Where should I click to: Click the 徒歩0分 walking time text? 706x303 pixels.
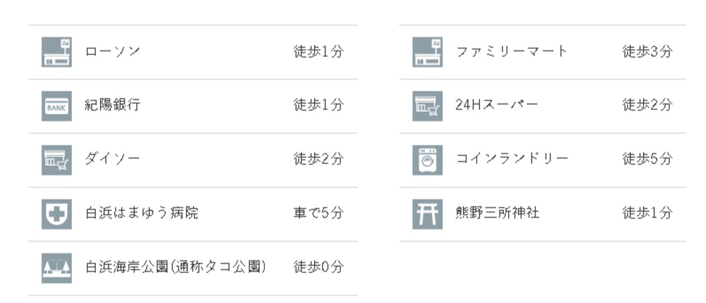(318, 267)
